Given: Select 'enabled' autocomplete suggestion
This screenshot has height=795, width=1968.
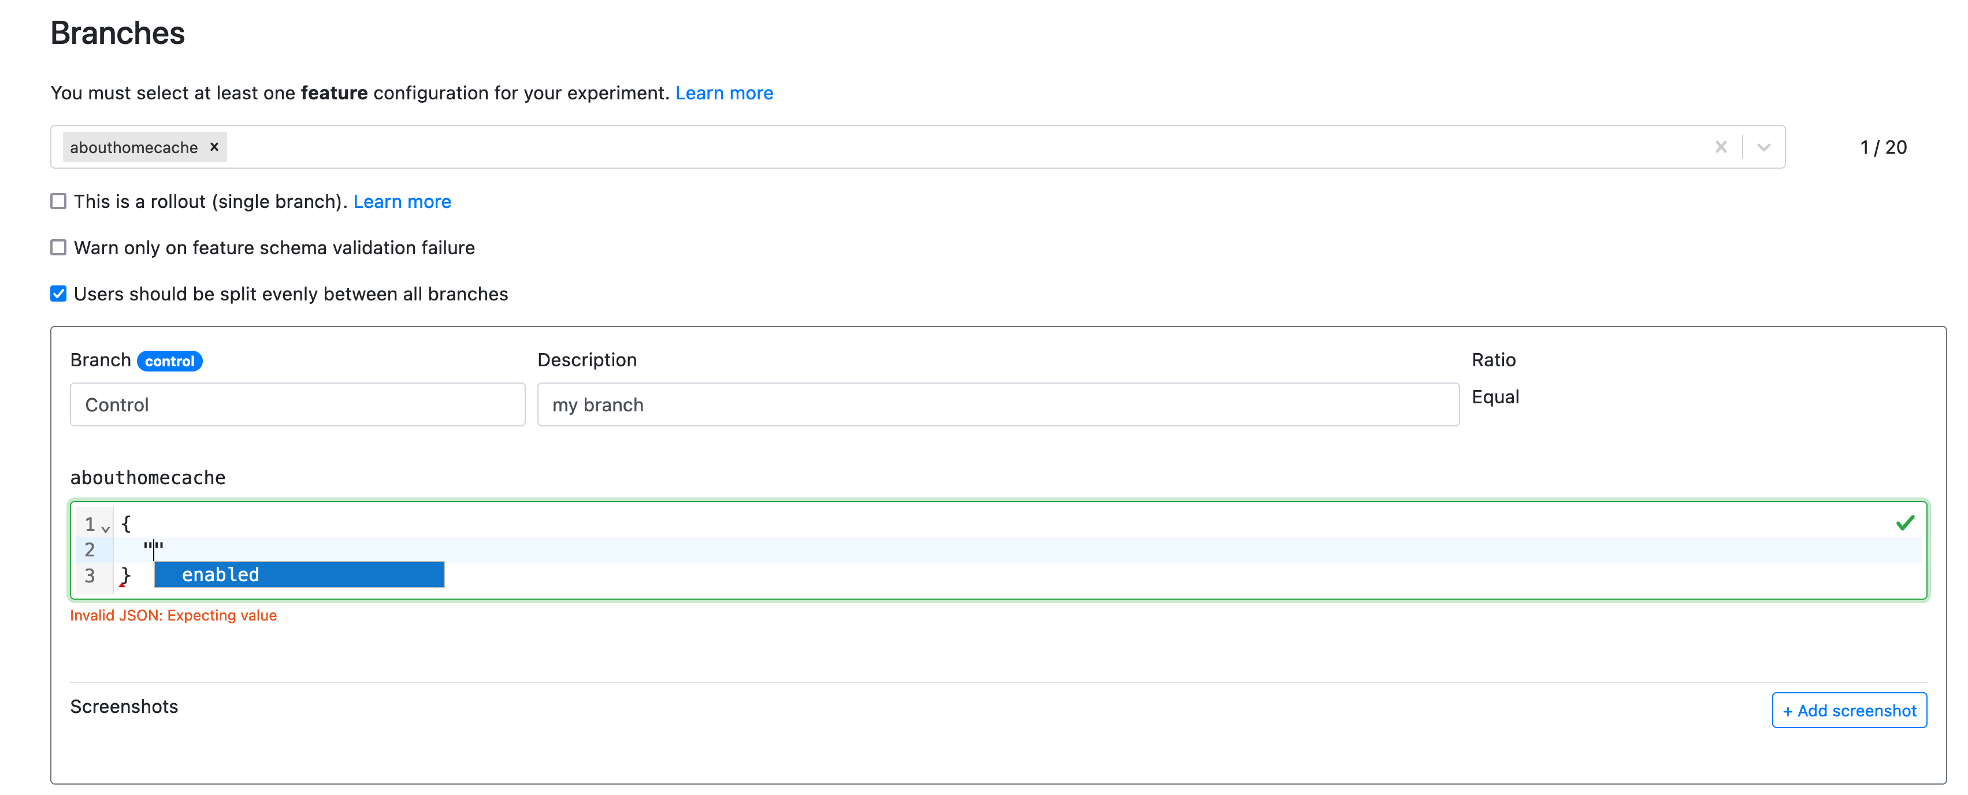Looking at the screenshot, I should click(x=299, y=575).
